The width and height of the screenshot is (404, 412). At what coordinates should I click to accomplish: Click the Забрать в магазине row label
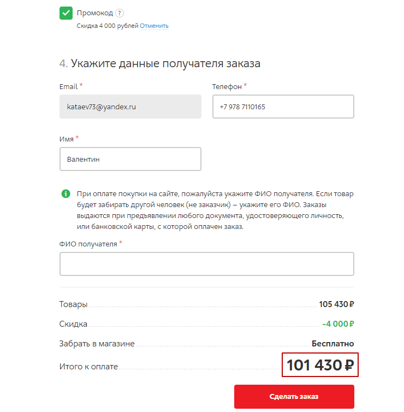pos(97,344)
